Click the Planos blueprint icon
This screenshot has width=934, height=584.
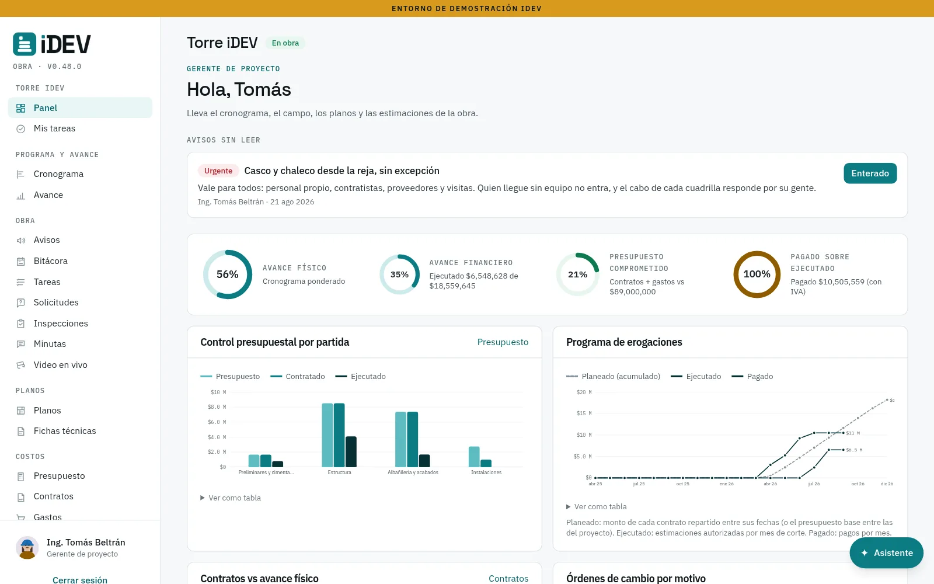pyautogui.click(x=21, y=411)
